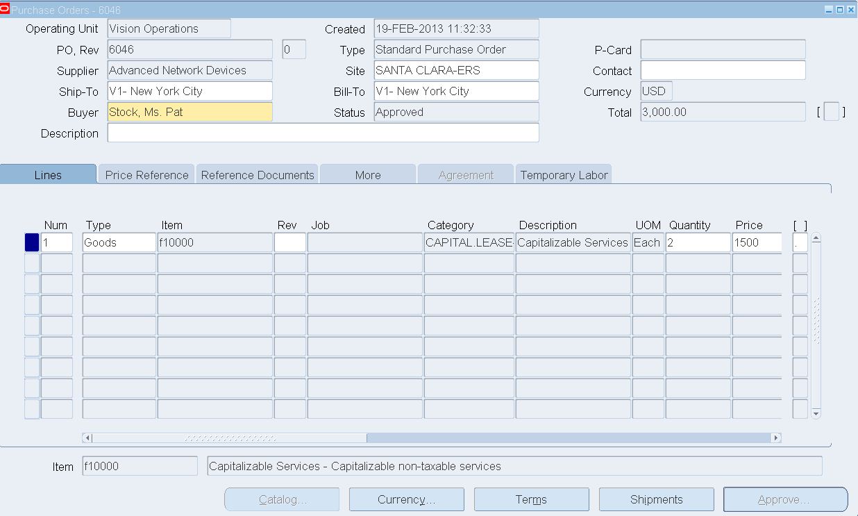Click the Catalog button
Viewport: 858px width, 516px height.
[282, 499]
